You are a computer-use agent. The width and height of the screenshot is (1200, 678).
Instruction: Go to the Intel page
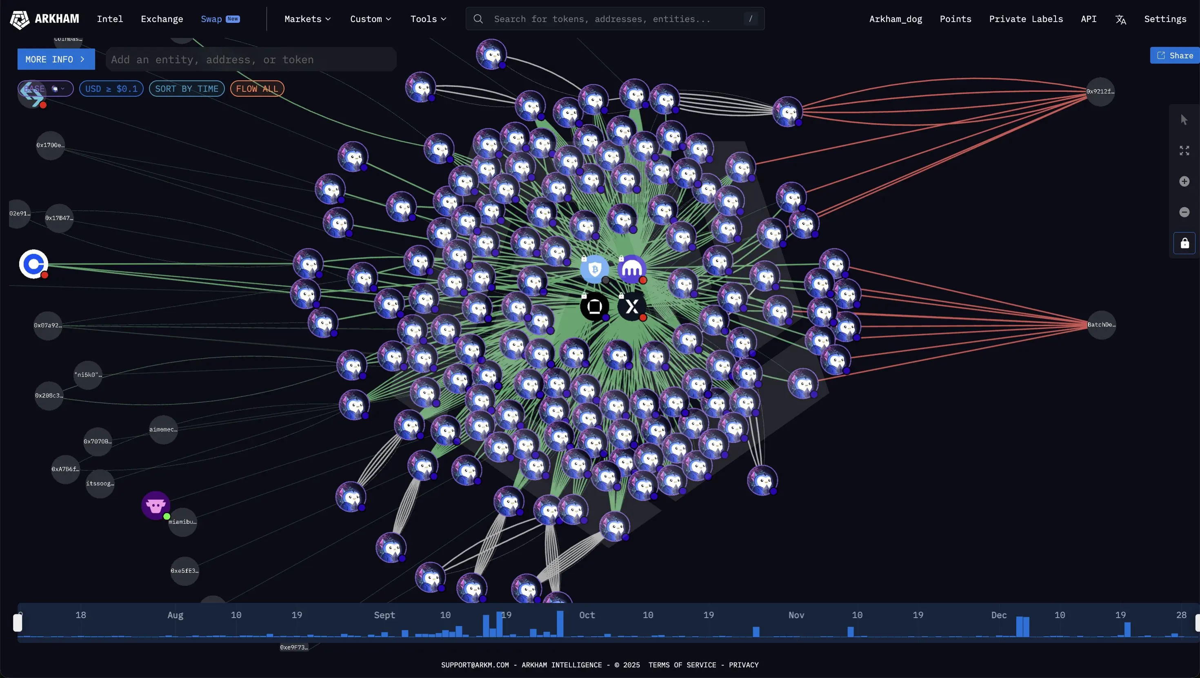[110, 19]
